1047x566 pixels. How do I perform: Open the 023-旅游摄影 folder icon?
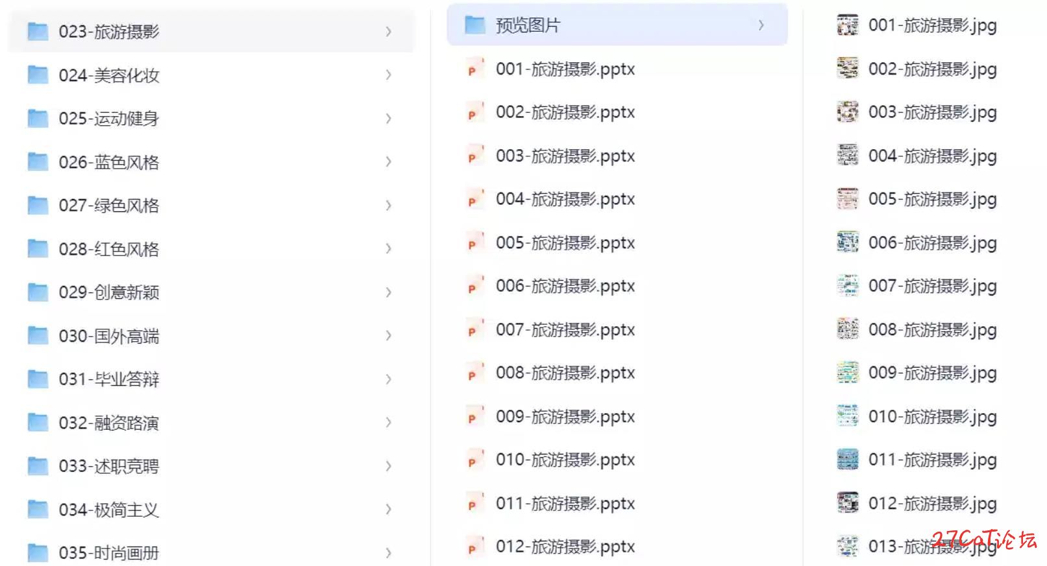[x=38, y=31]
